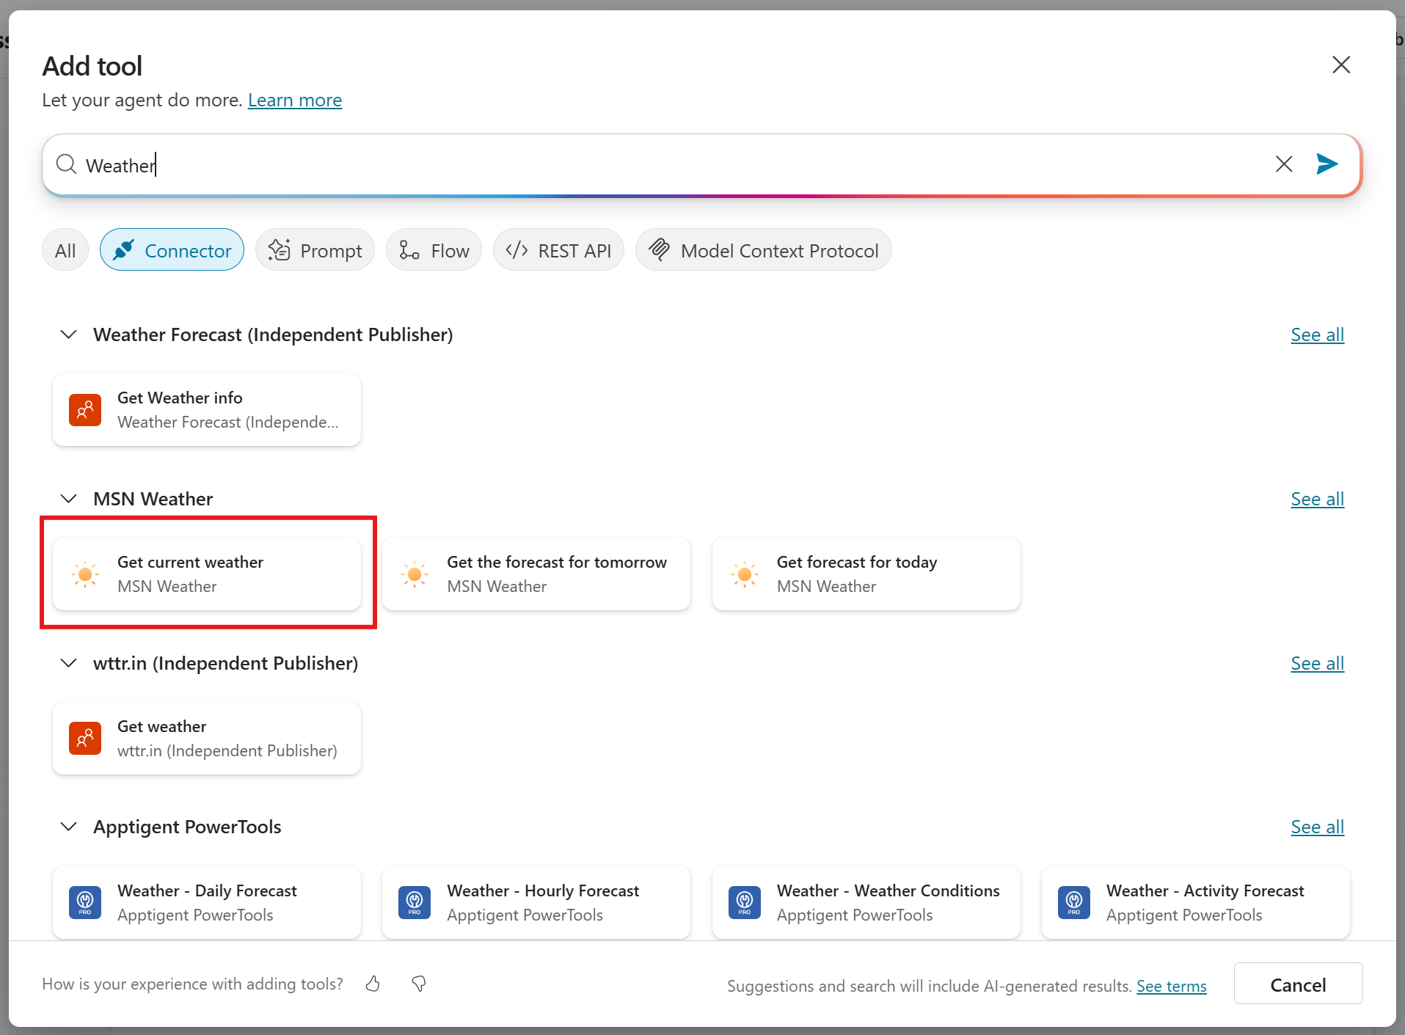1405x1035 pixels.
Task: Collapse the Apptigent PowerTools section
Action: pos(68,827)
